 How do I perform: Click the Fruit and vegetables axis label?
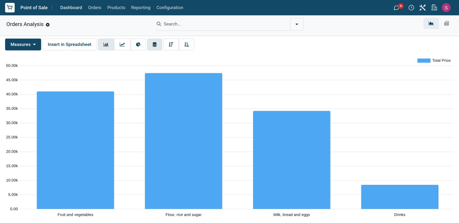pyautogui.click(x=75, y=215)
